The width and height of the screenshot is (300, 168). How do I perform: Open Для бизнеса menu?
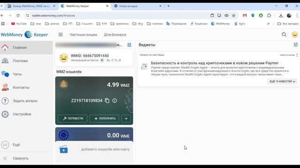(x=115, y=35)
